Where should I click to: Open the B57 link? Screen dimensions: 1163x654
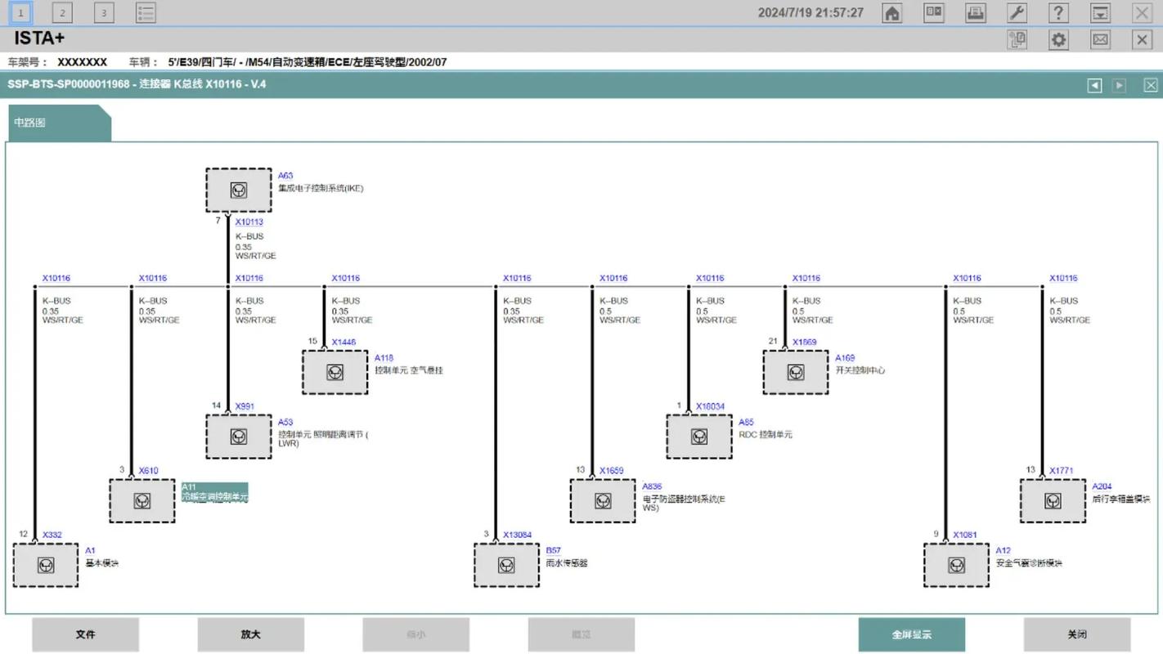click(554, 551)
